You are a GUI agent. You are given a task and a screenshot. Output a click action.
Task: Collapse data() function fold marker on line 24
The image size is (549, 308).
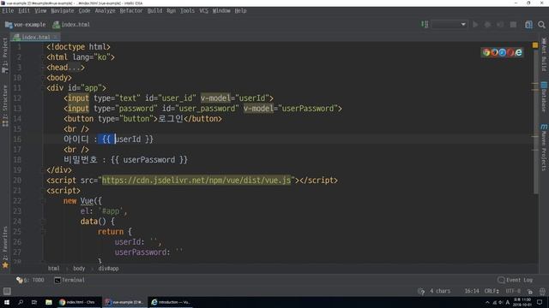pyautogui.click(x=44, y=222)
